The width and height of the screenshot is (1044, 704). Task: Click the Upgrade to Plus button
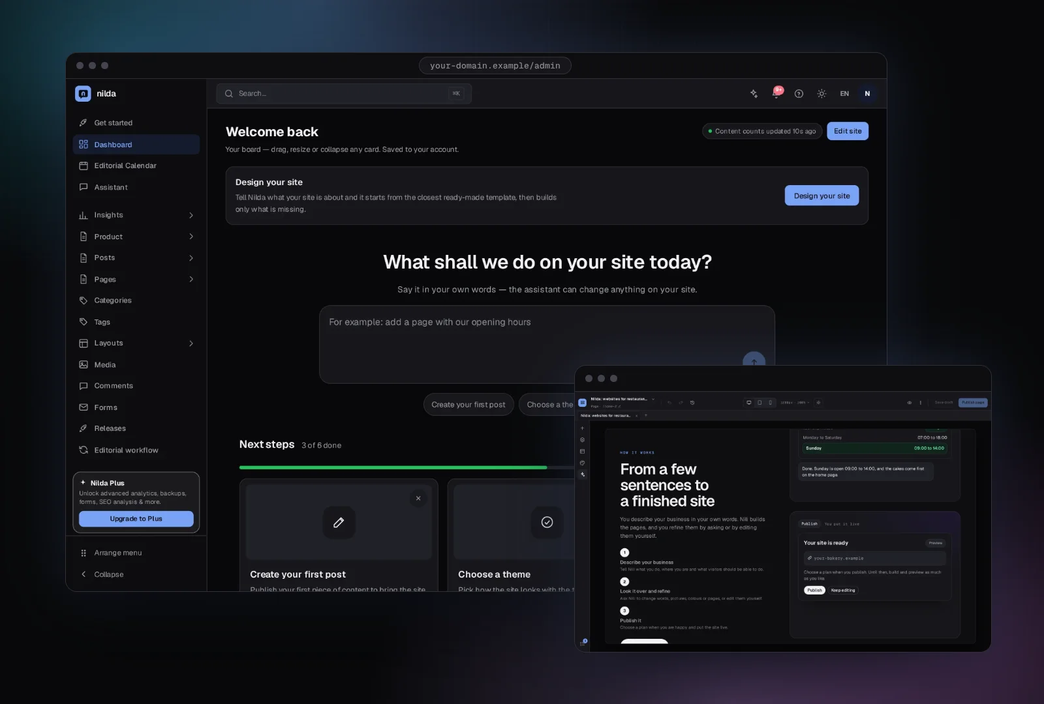[136, 519]
